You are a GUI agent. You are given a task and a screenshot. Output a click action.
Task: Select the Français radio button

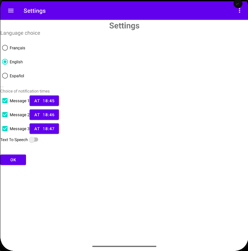click(x=5, y=48)
